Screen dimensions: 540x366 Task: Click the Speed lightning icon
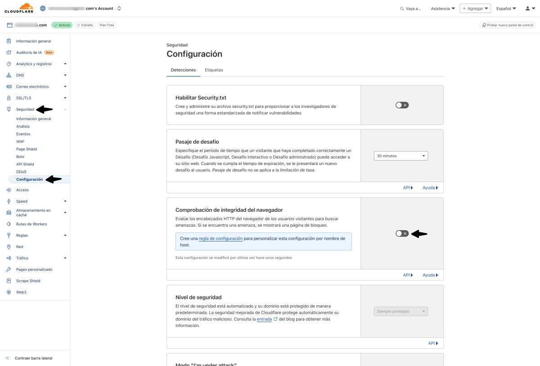click(x=9, y=201)
